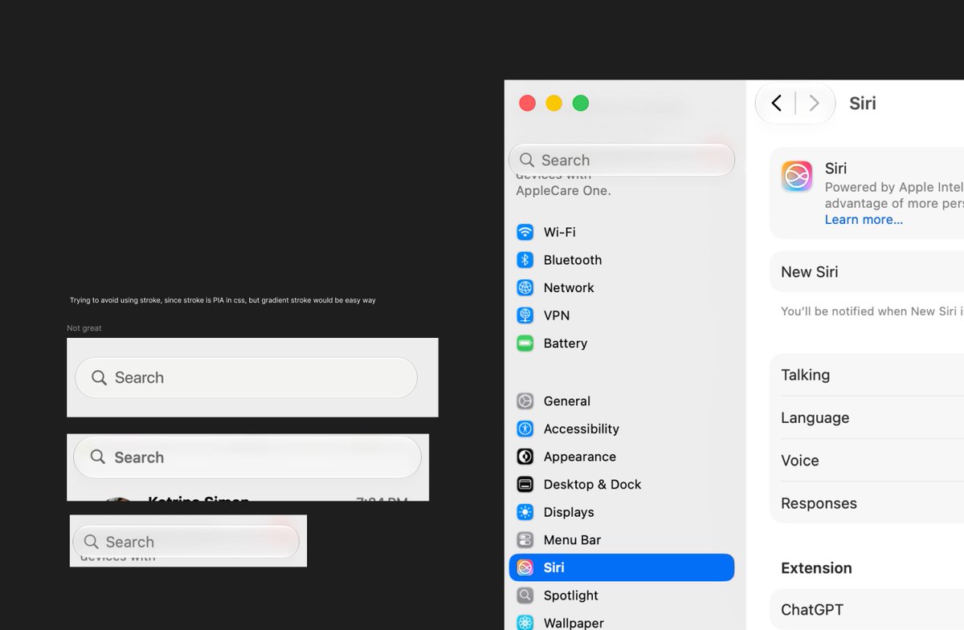The height and width of the screenshot is (630, 964).
Task: Click the Menu Bar icon in the sidebar
Action: 525,540
